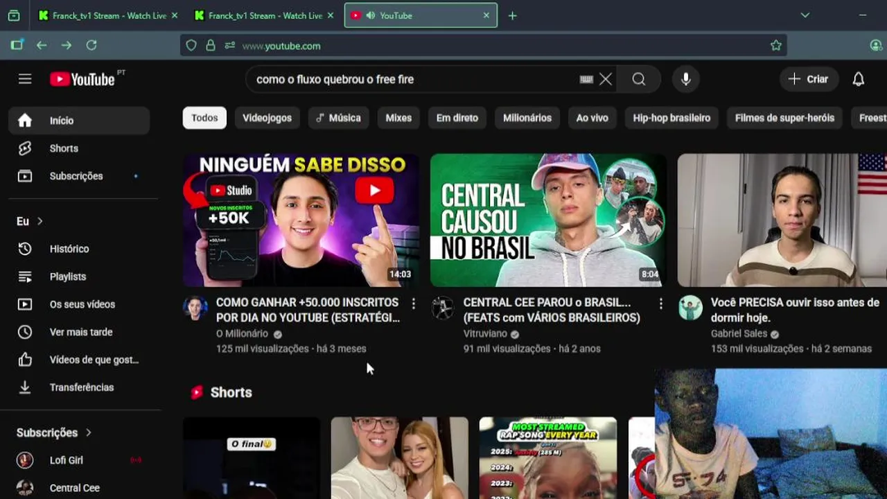Click the Gabriel Sales channel avatar
887x499 pixels.
(x=690, y=308)
